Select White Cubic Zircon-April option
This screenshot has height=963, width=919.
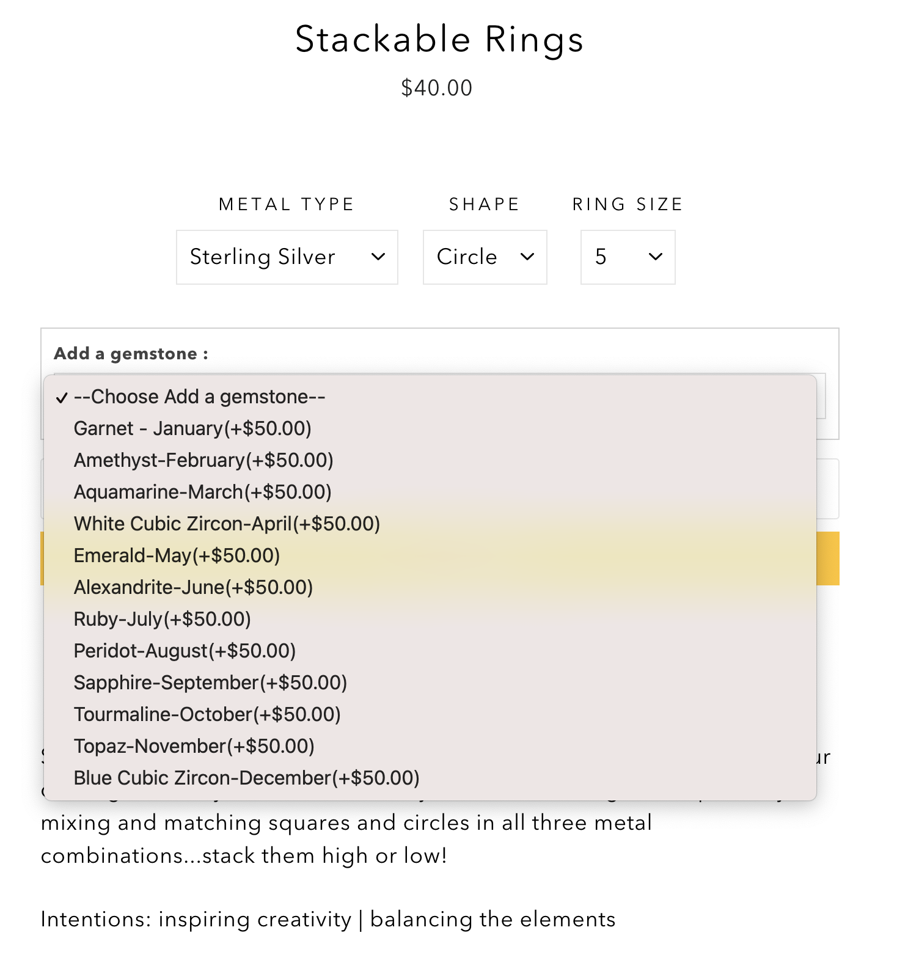point(227,524)
